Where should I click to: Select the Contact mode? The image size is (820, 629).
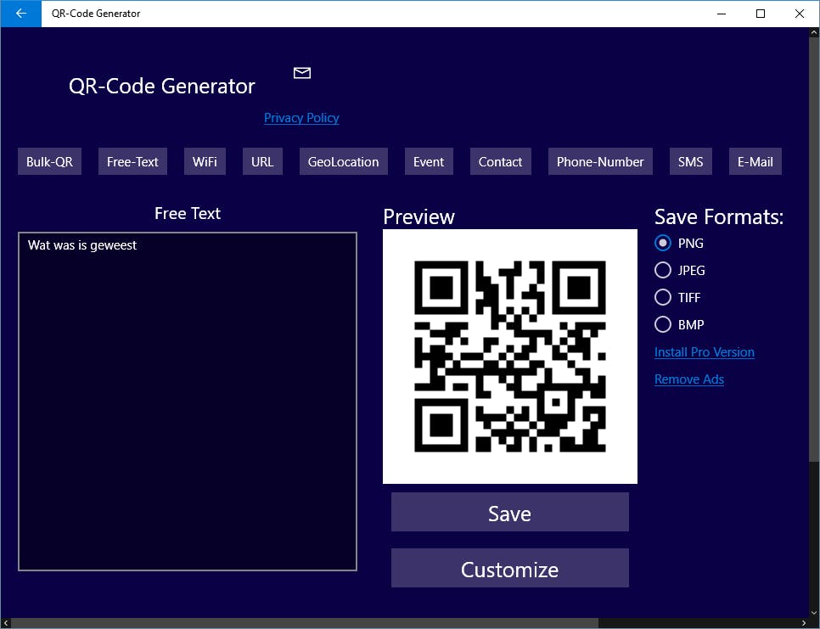pyautogui.click(x=500, y=161)
